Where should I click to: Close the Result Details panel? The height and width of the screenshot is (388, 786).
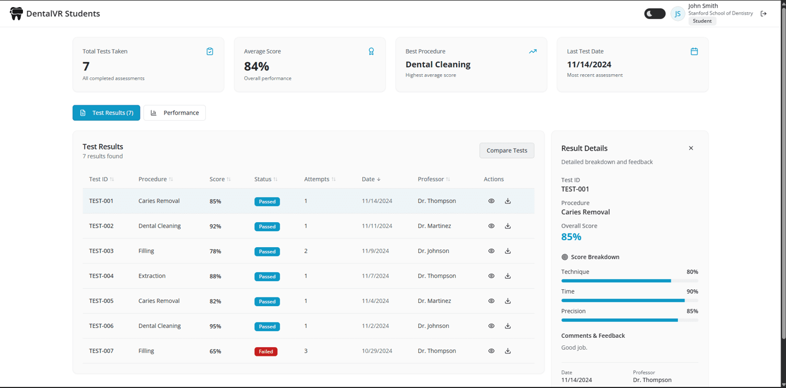[691, 148]
